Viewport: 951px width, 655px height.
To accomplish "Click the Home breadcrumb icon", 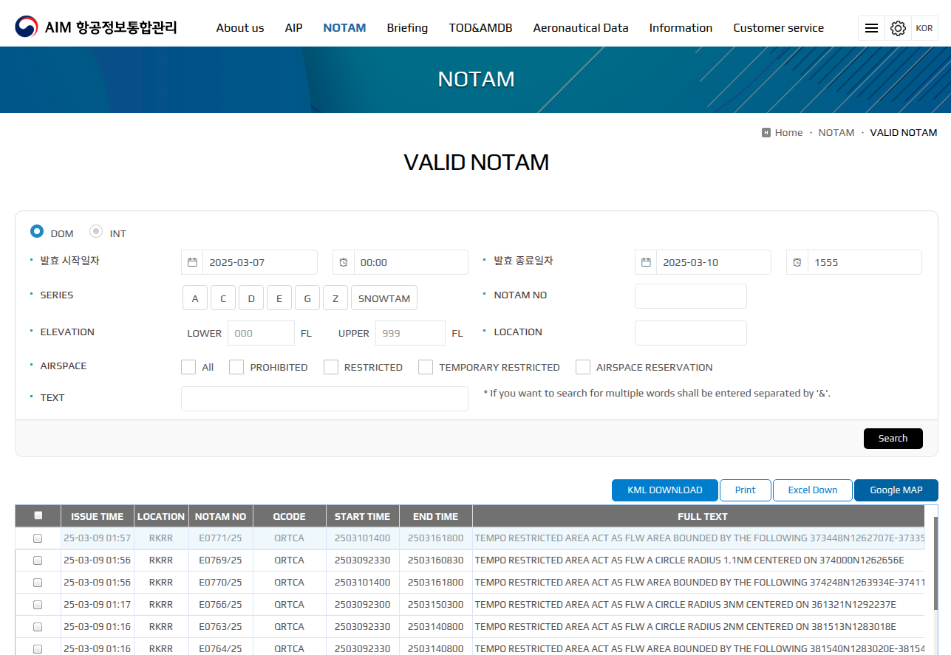I will (x=766, y=133).
